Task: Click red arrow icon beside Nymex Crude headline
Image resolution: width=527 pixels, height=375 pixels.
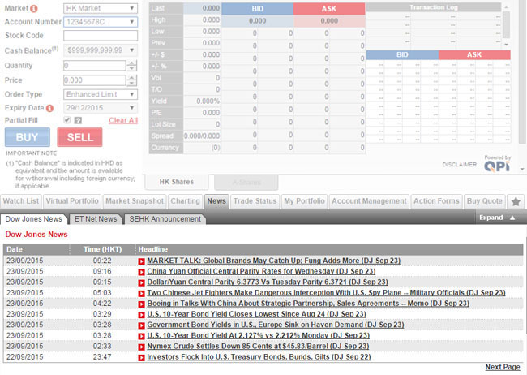Action: (141, 347)
